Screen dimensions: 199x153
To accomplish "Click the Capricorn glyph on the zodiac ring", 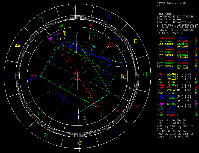I will [x=45, y=134].
